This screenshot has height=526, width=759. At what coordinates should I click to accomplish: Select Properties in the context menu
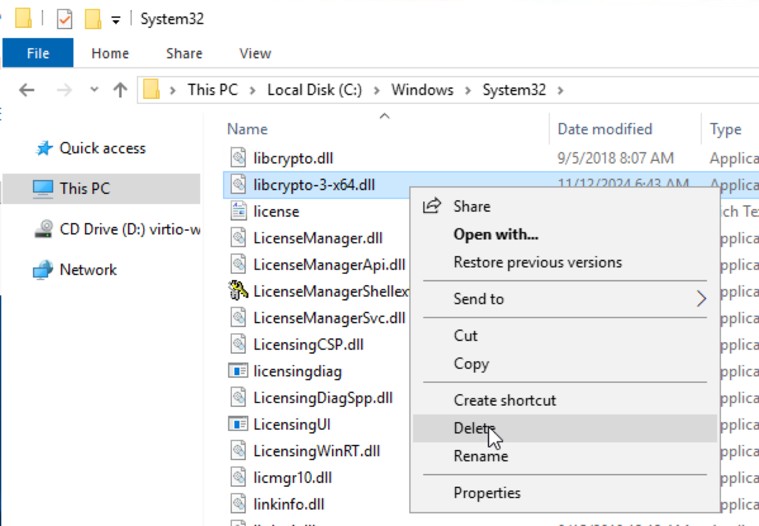487,493
